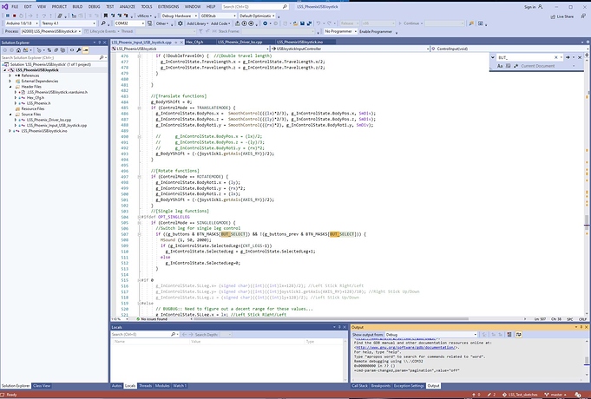Click the Save All icon in the toolbar
The width and height of the screenshot is (591, 399).
309,23
